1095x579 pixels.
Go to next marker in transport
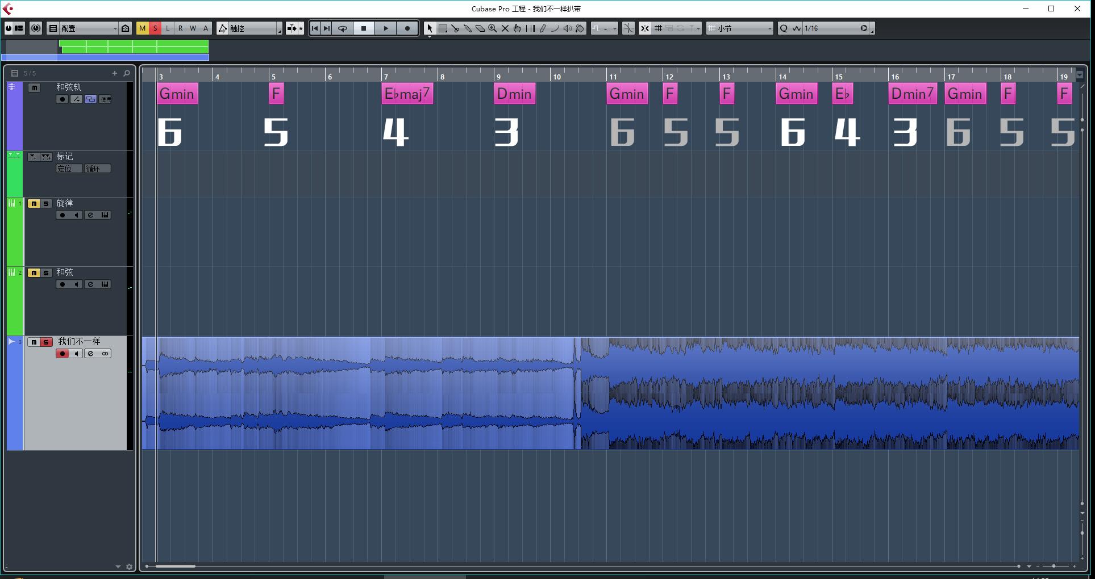327,28
